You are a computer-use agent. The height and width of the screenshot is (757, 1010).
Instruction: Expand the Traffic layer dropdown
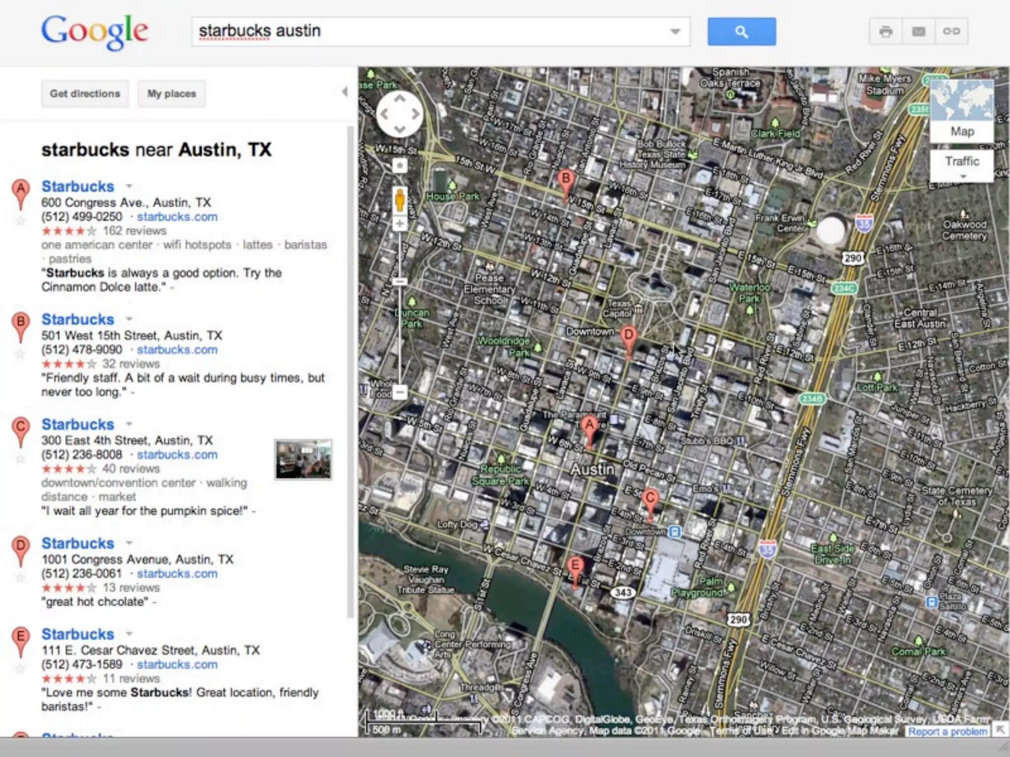tap(962, 176)
